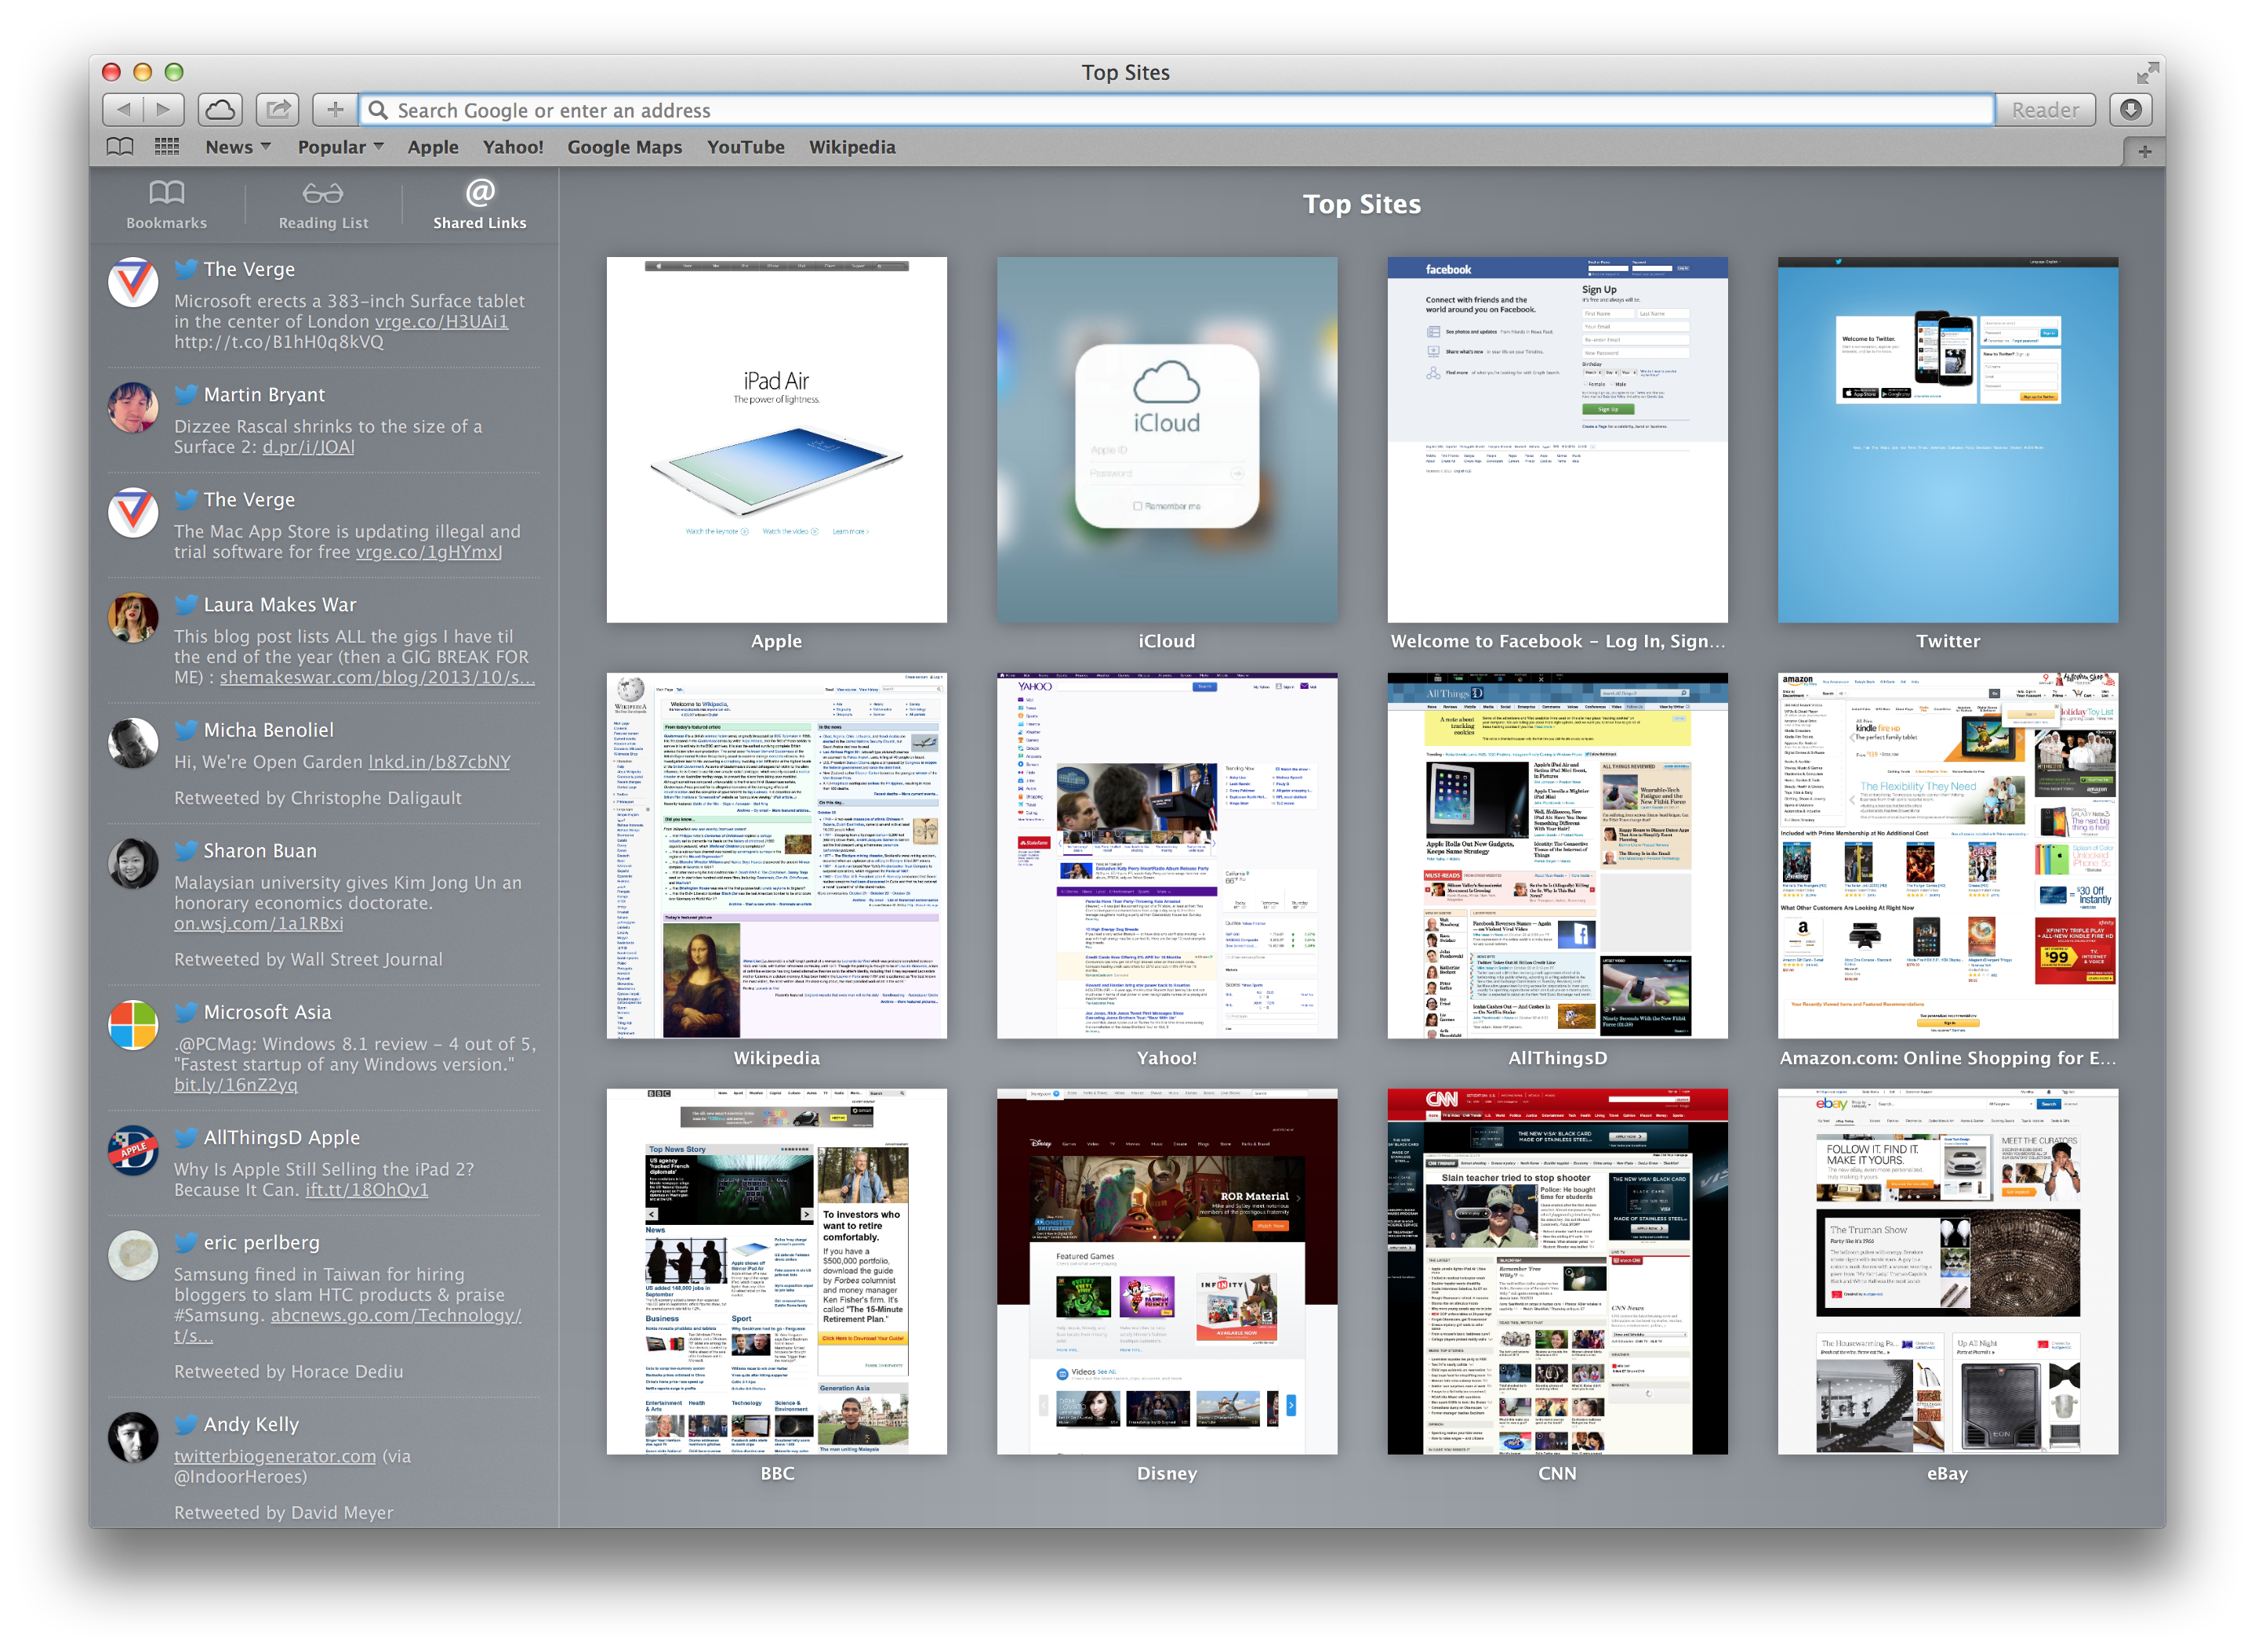2255x1652 pixels.
Task: Open vrge.co/H3UAi1 link in The Verge tweet
Action: pos(441,322)
